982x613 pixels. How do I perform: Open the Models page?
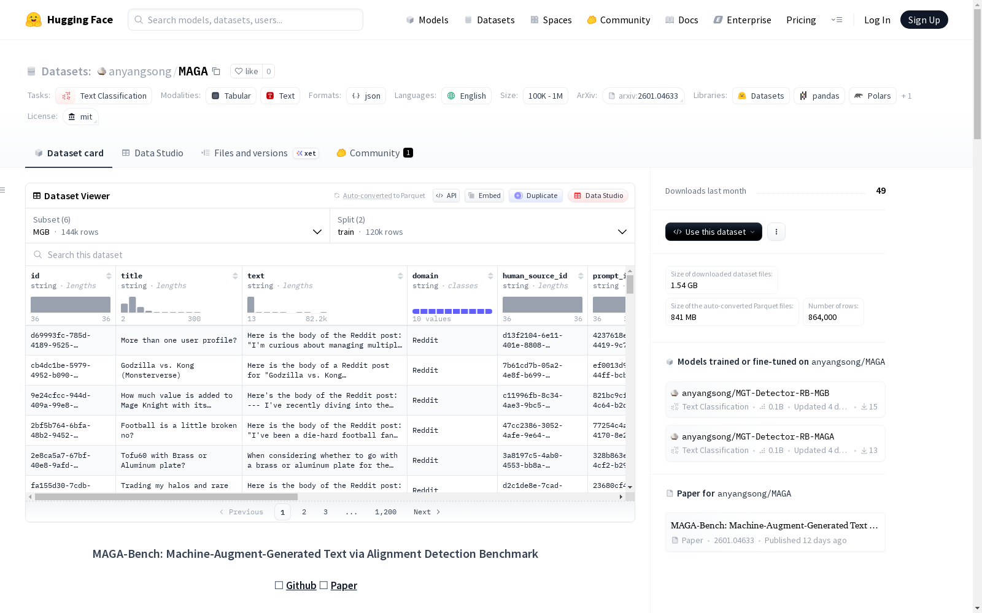(427, 20)
